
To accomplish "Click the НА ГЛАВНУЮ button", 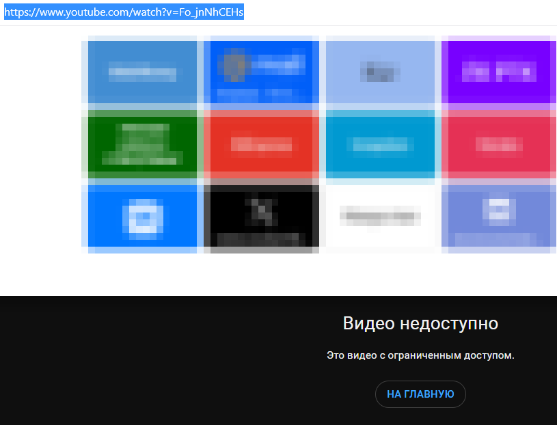I will point(420,394).
